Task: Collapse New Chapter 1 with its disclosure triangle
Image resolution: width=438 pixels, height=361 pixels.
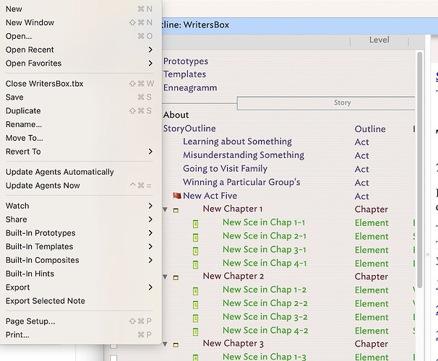Action: [x=166, y=209]
